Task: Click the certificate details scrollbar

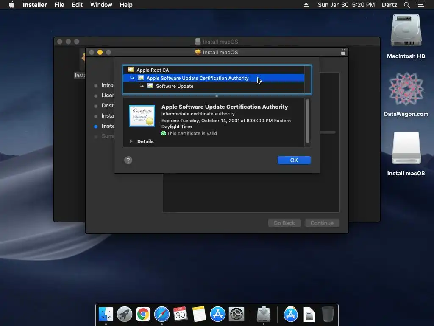Action: pyautogui.click(x=308, y=121)
